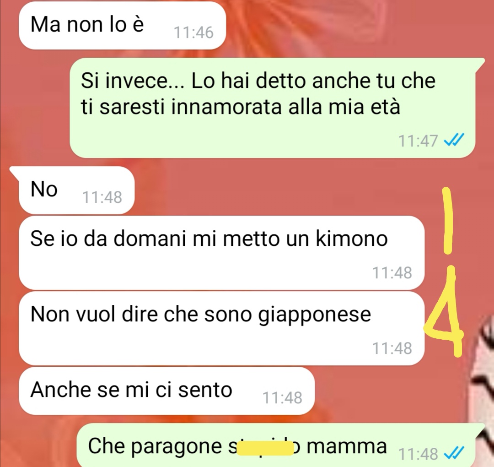This screenshot has width=494, height=467.
Task: Tap the timestamp beside 'Anche se mi ci sento'
Action: (x=282, y=397)
